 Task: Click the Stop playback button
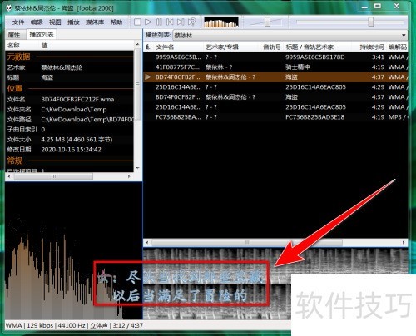pos(137,22)
